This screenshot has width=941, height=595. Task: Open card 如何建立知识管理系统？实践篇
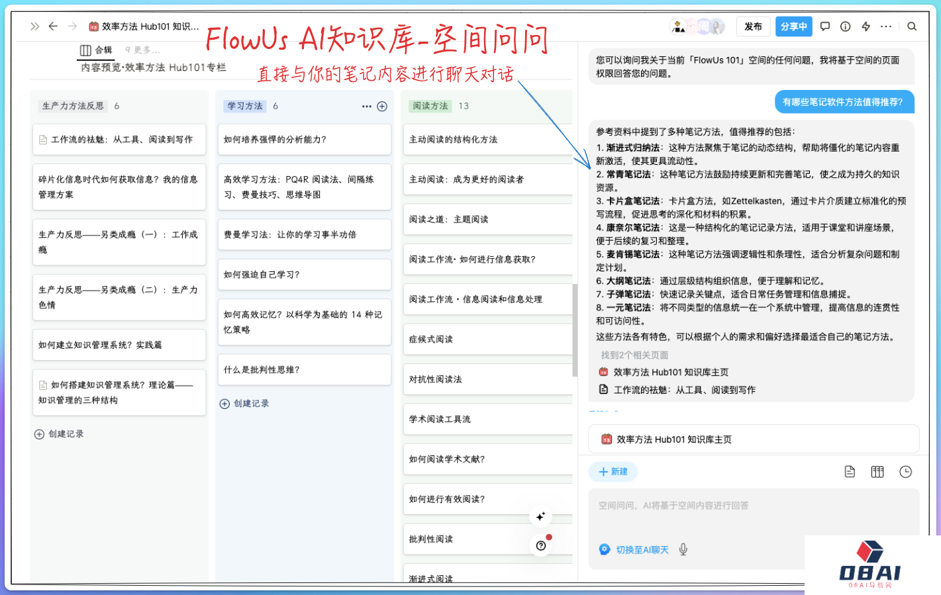(119, 345)
